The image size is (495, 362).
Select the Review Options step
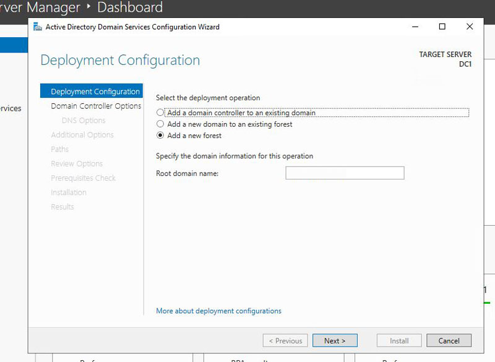pos(77,163)
